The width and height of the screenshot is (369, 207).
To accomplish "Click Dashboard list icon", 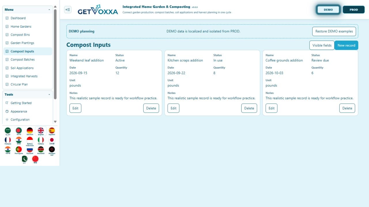I will [x=7, y=18].
